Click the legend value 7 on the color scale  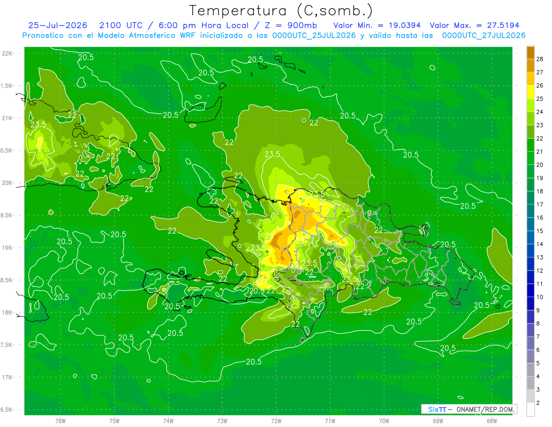point(539,337)
